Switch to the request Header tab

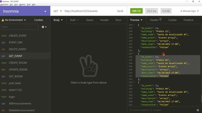point(104,20)
